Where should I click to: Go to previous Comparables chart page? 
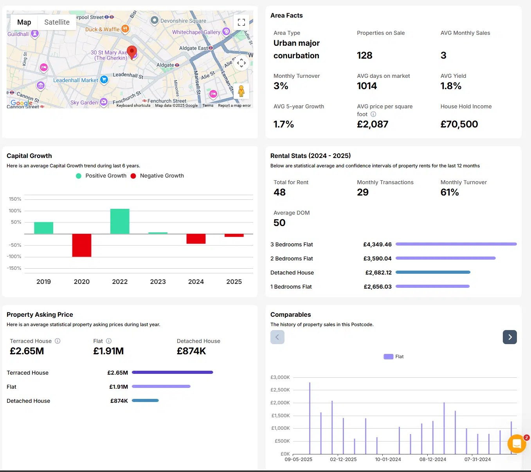pos(277,337)
